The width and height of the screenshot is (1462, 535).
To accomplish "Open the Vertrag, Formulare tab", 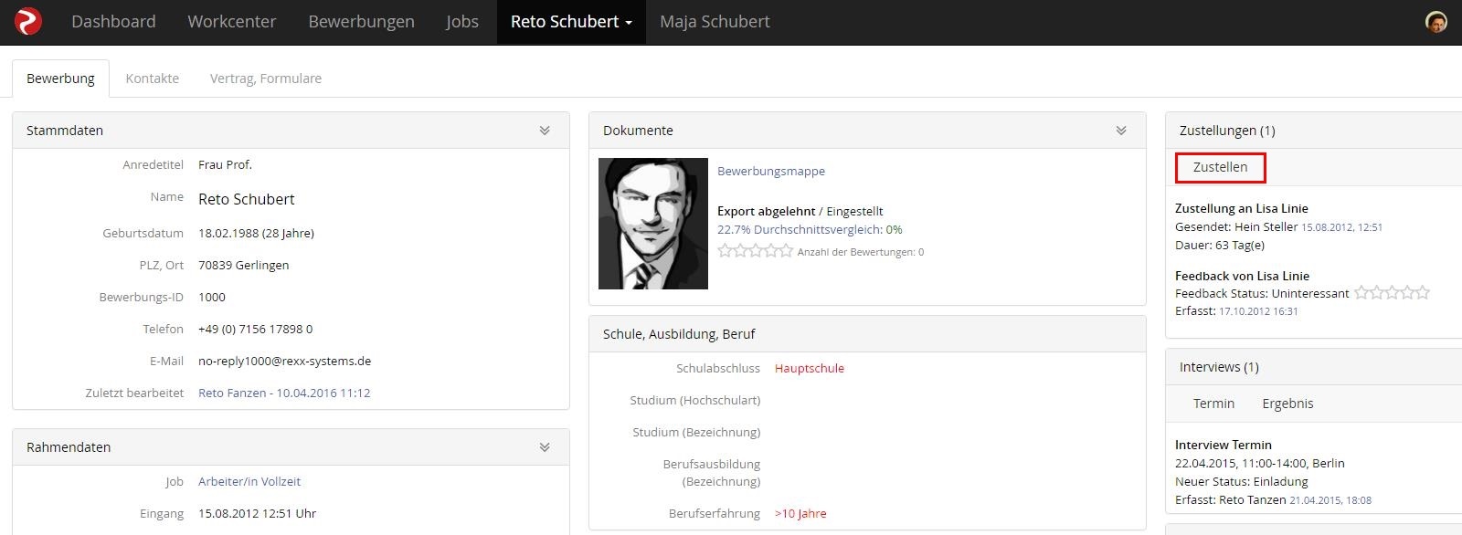I will 266,79.
